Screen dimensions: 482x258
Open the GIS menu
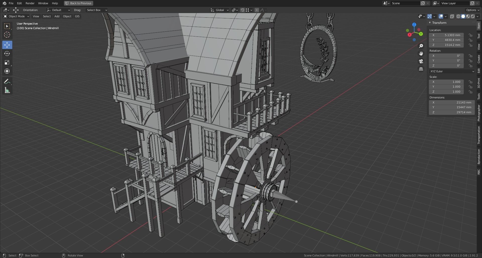[x=77, y=16]
